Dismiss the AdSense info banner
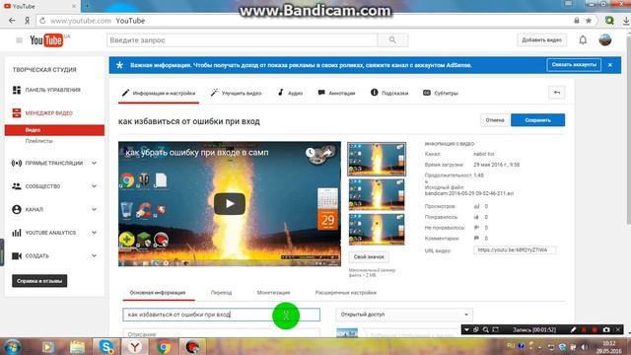 pos(610,65)
